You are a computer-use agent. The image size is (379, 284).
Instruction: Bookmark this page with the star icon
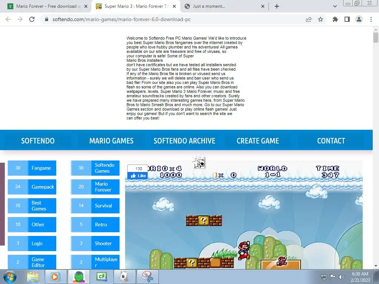[x=321, y=19]
